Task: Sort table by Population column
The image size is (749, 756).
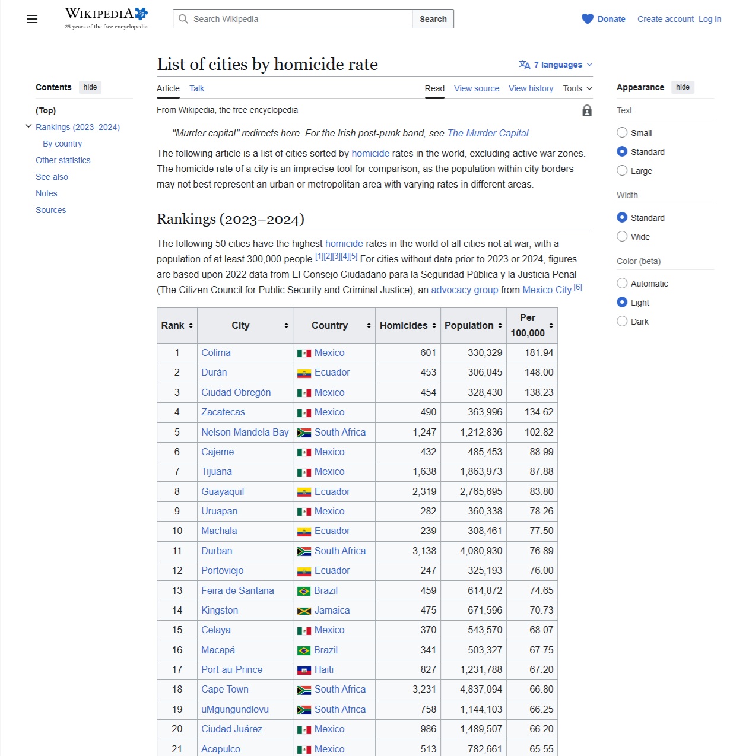Action: point(474,325)
